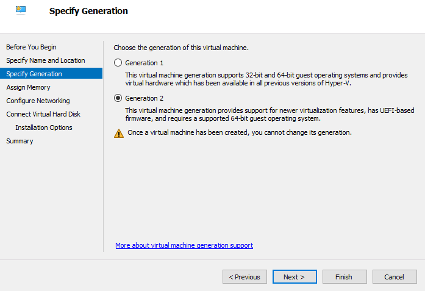Select the Generation 1 radio button
425x291 pixels.
click(x=118, y=63)
